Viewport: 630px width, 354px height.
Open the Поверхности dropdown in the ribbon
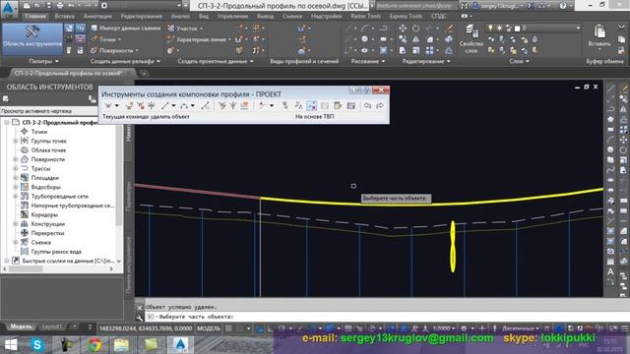pos(114,50)
